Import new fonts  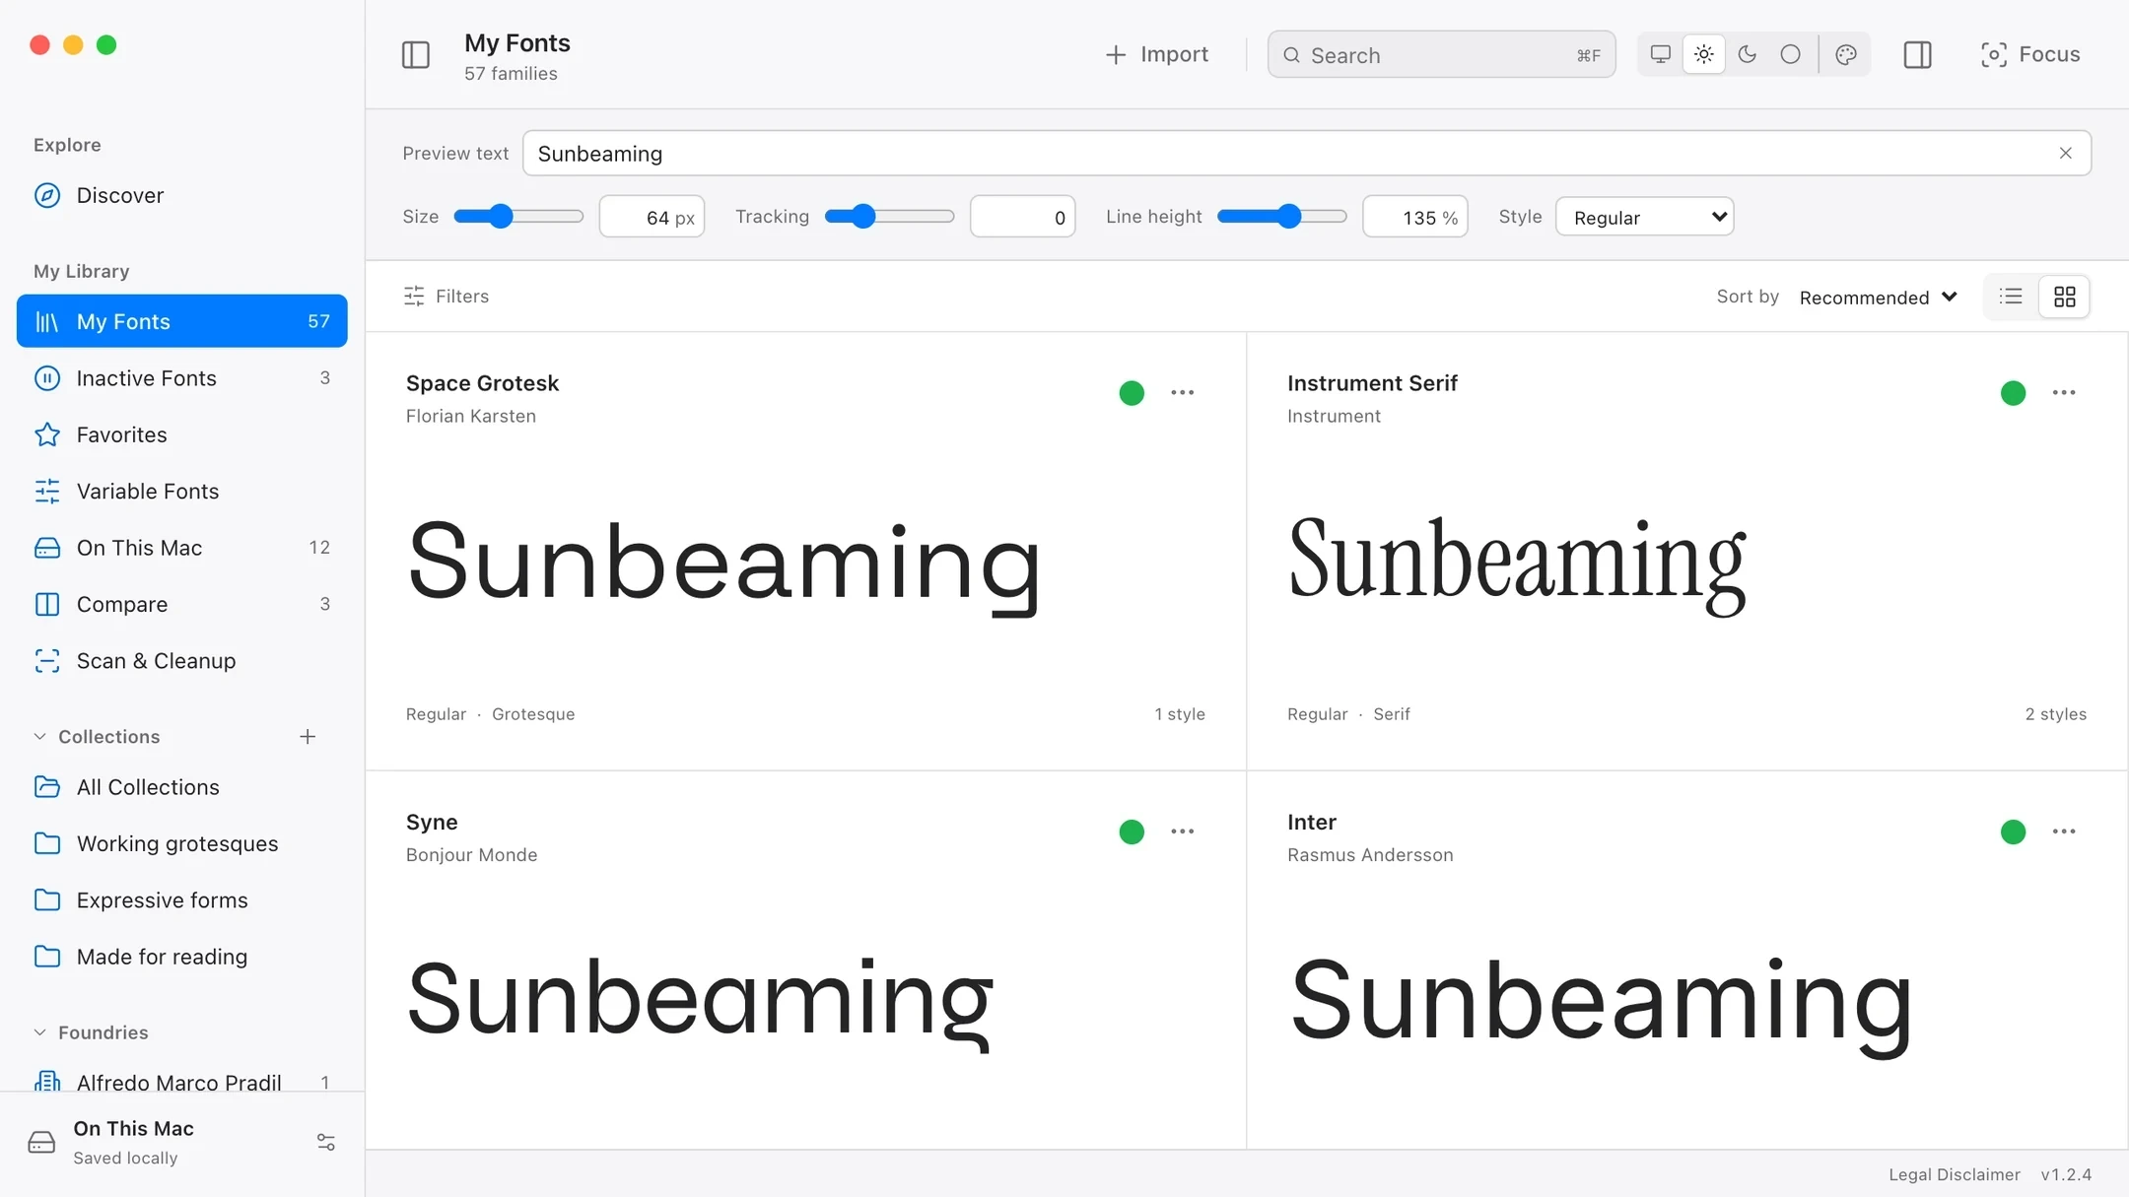tap(1157, 54)
